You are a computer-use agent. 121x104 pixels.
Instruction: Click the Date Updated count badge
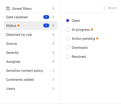46,17
